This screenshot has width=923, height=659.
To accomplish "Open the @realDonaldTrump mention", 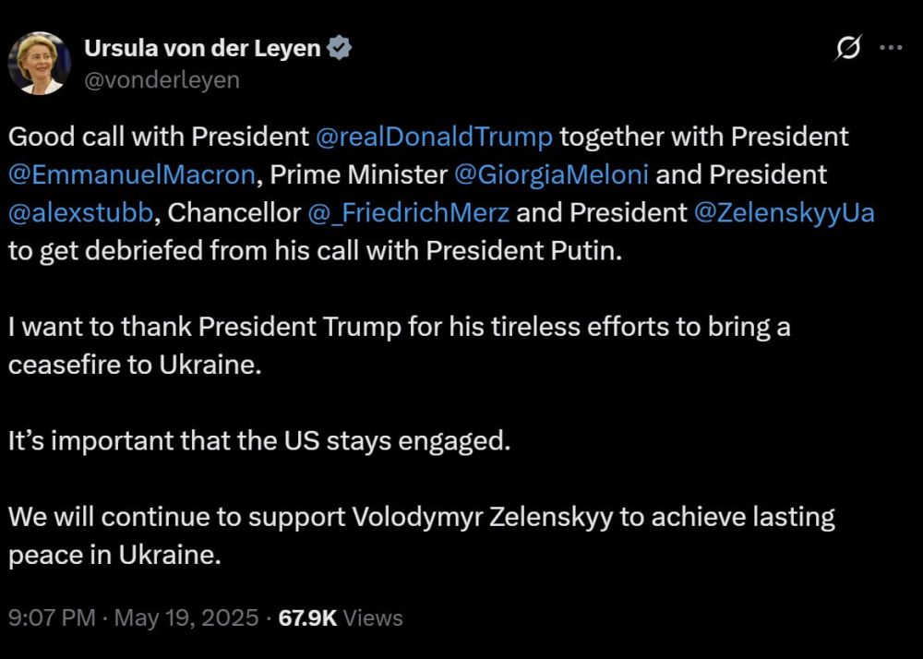I will [434, 138].
